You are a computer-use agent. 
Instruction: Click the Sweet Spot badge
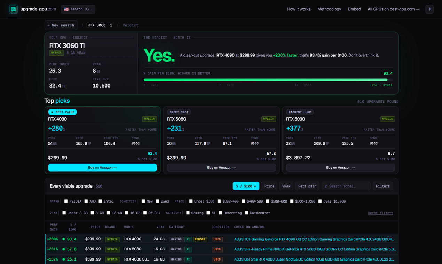point(179,112)
